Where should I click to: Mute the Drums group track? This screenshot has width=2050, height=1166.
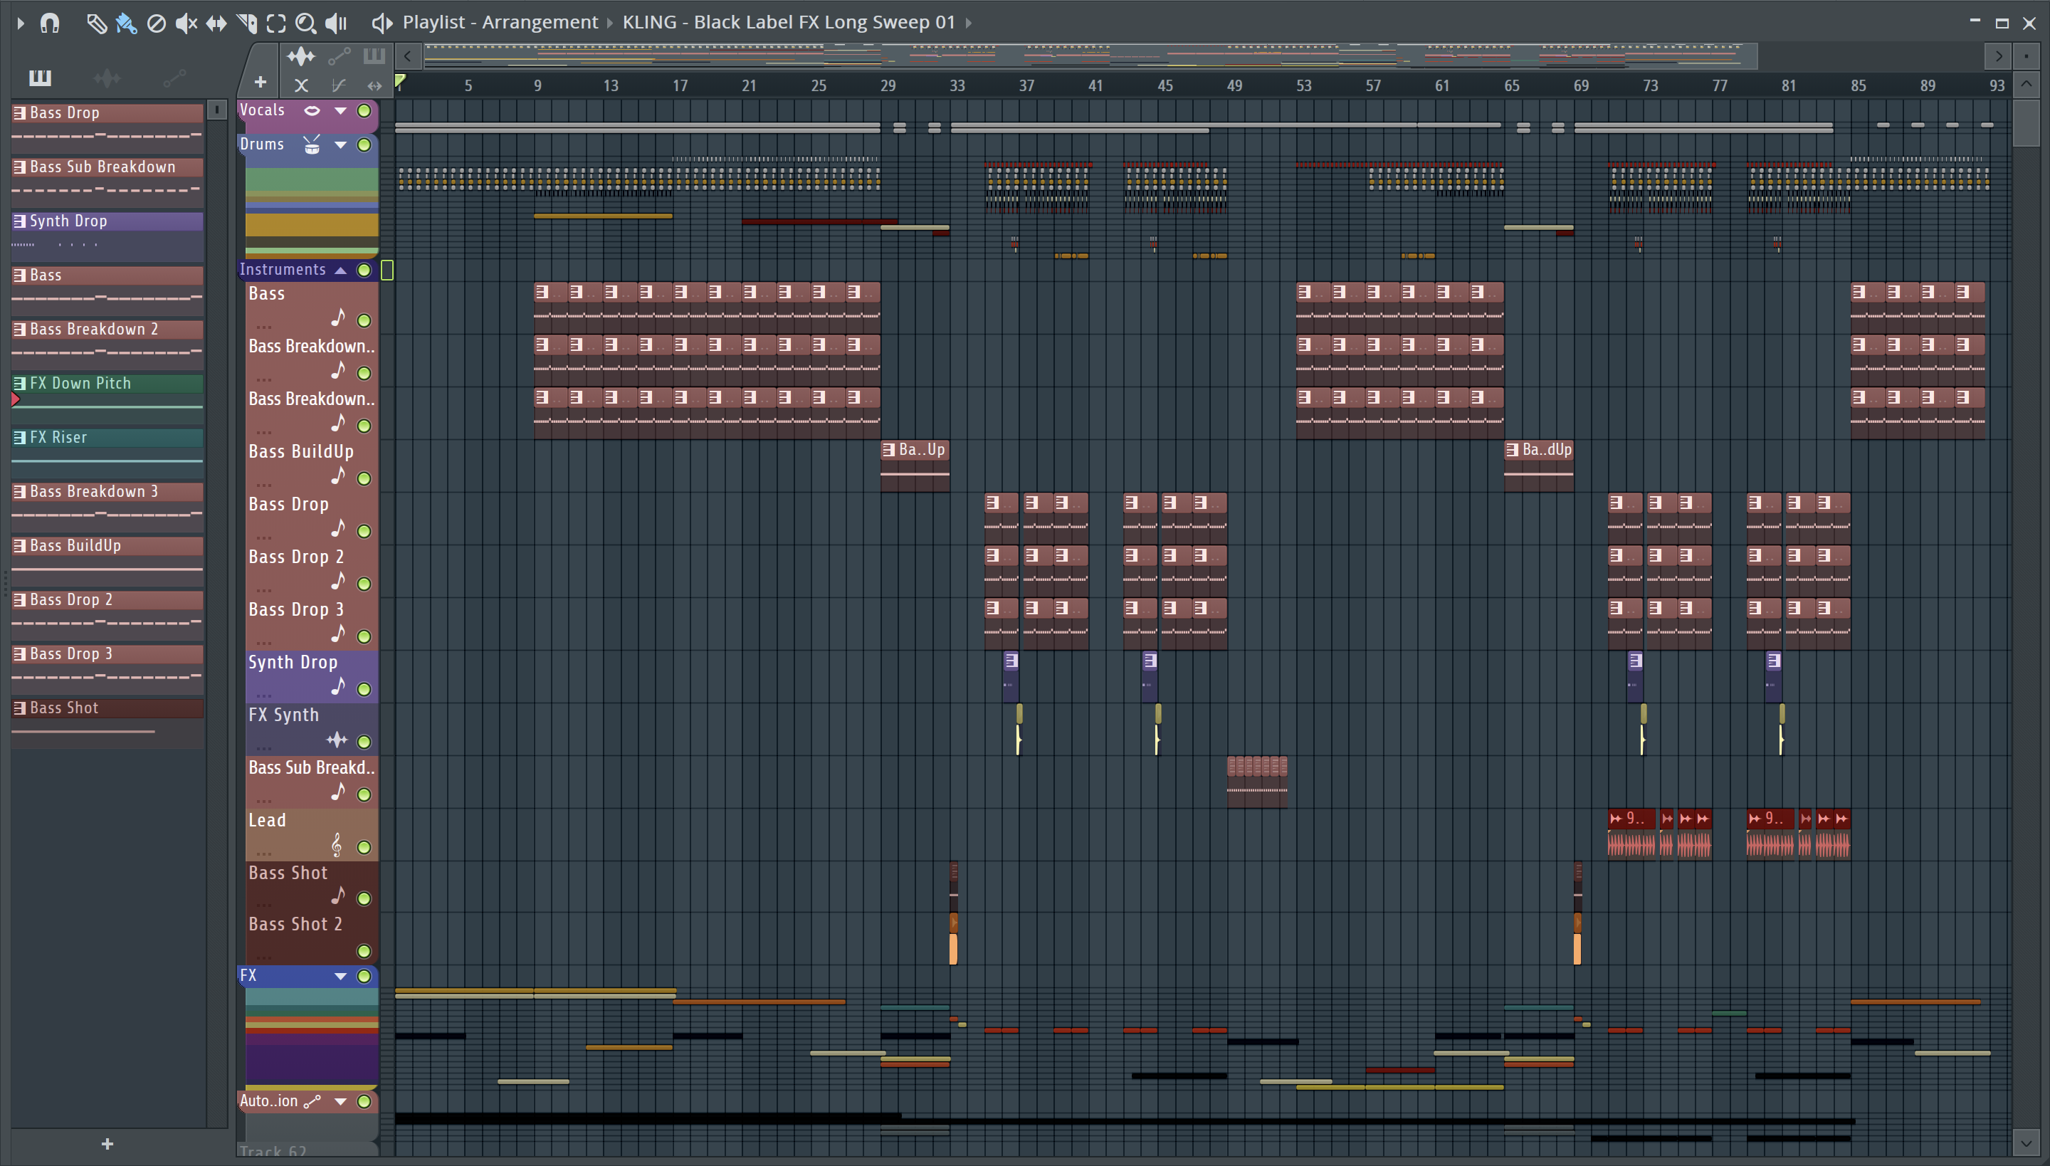click(x=364, y=145)
